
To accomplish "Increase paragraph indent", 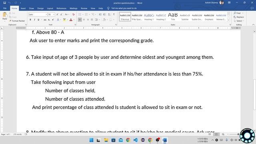I will tap(104, 14).
